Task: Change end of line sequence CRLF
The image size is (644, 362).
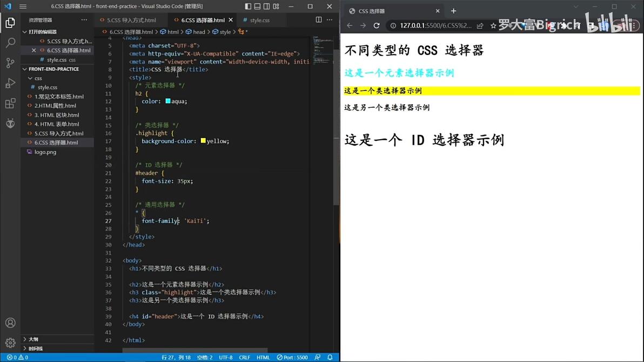Action: (244, 358)
